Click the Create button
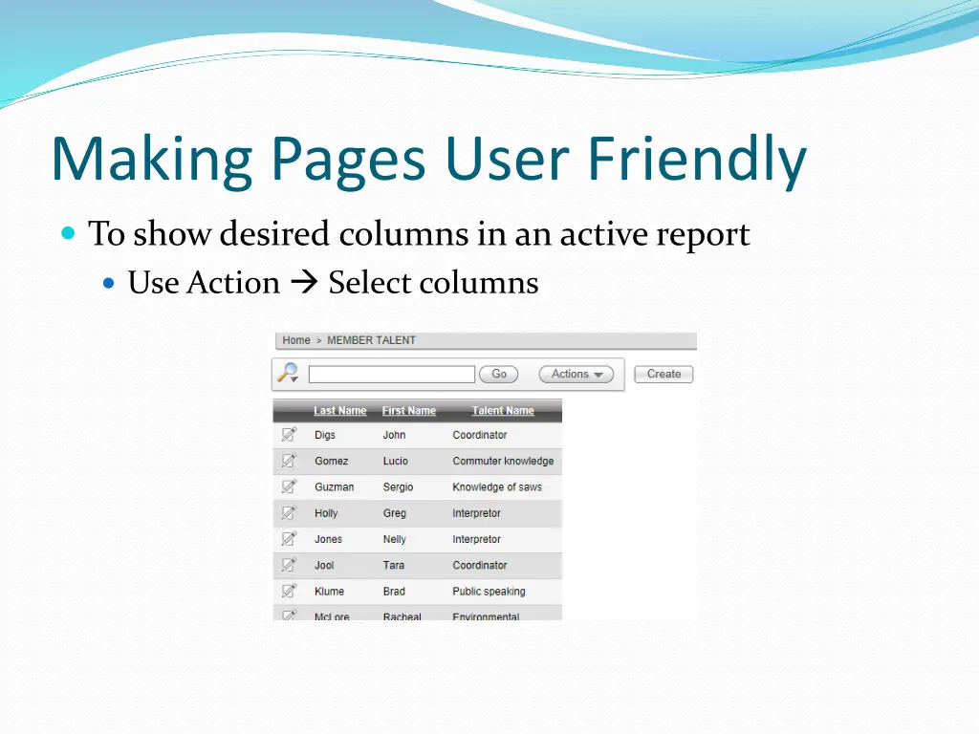 point(663,374)
